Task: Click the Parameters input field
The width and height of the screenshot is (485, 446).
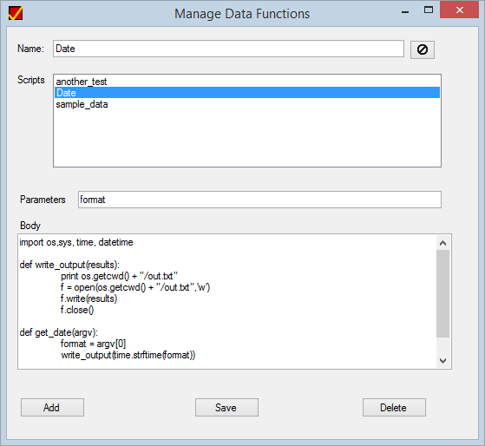Action: point(259,200)
